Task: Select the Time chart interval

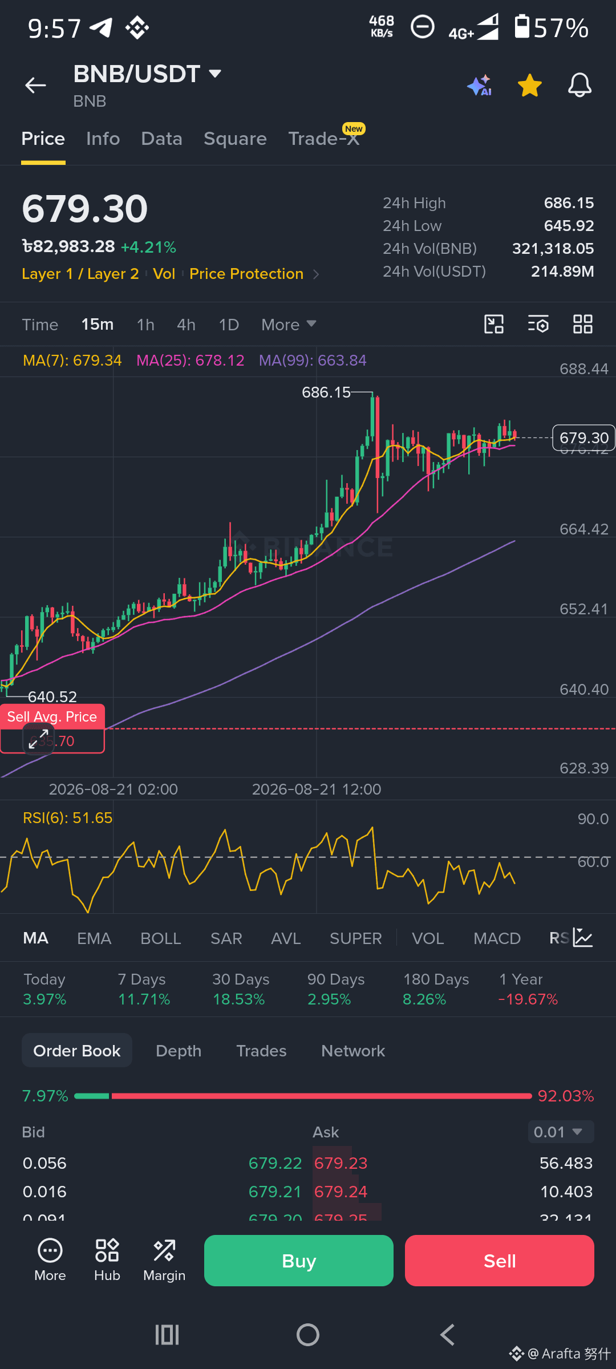Action: click(40, 325)
